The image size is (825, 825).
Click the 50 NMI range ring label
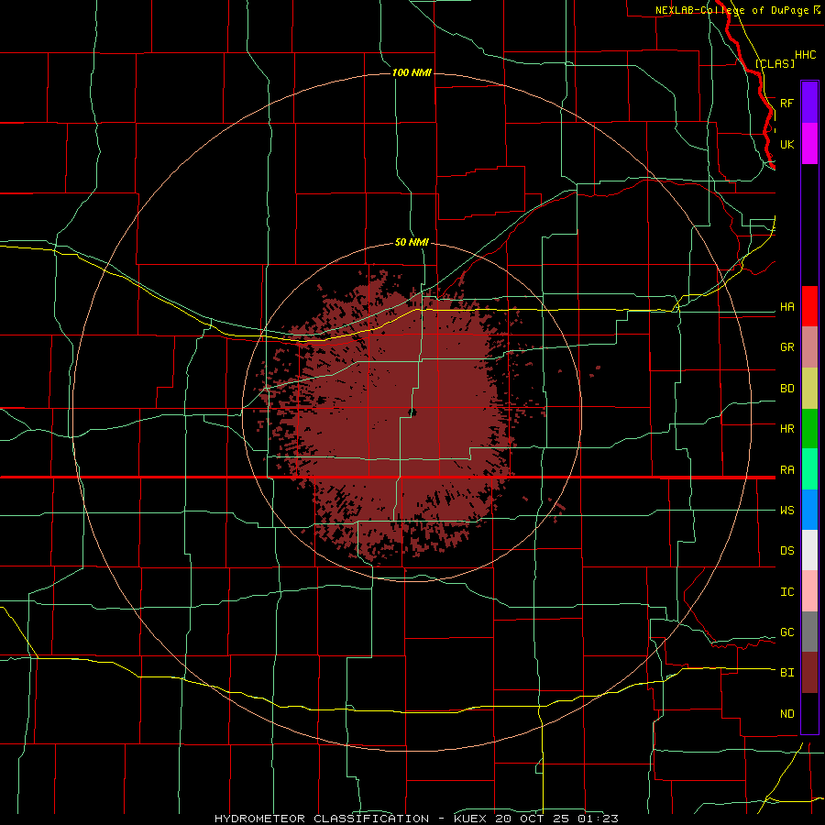(412, 242)
